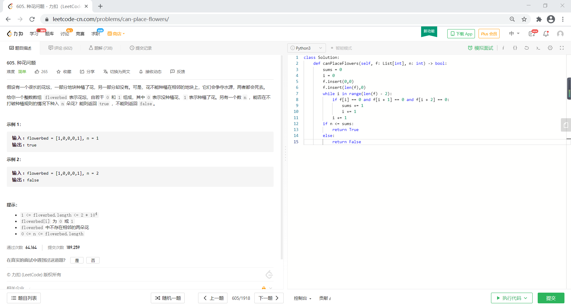Close the 605. 种花问题 browser tab

pos(86,6)
